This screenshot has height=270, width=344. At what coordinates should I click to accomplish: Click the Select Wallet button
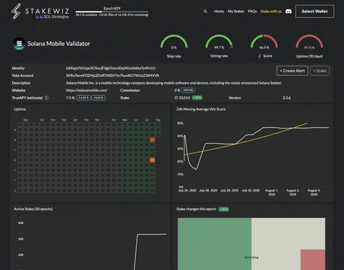click(314, 11)
